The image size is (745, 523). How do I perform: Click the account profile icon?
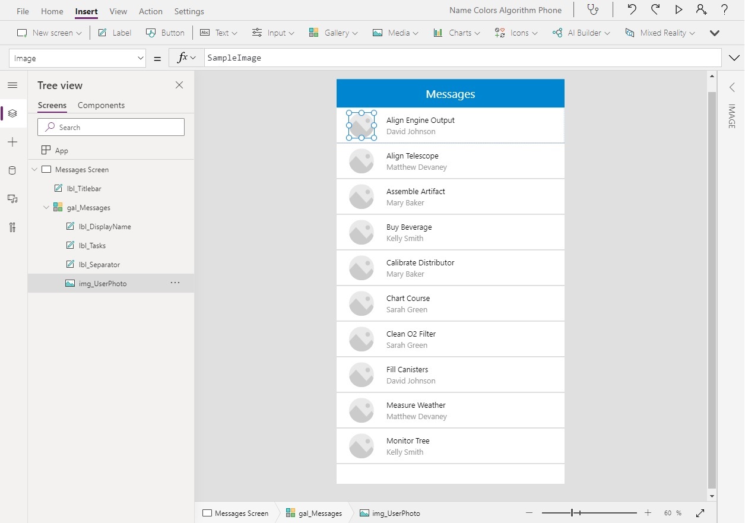pos(701,9)
